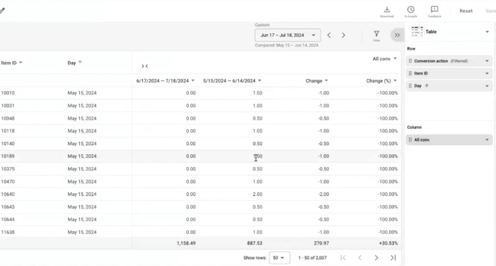Collapse the side panel with double-chevron
This screenshot has width=496, height=266.
[x=397, y=35]
